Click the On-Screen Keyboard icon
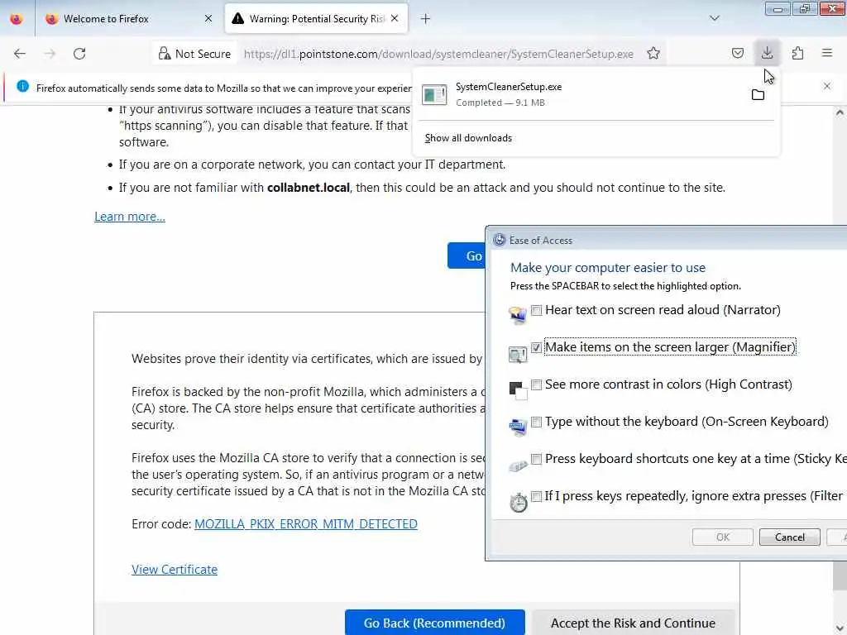The height and width of the screenshot is (635, 847). click(x=518, y=427)
